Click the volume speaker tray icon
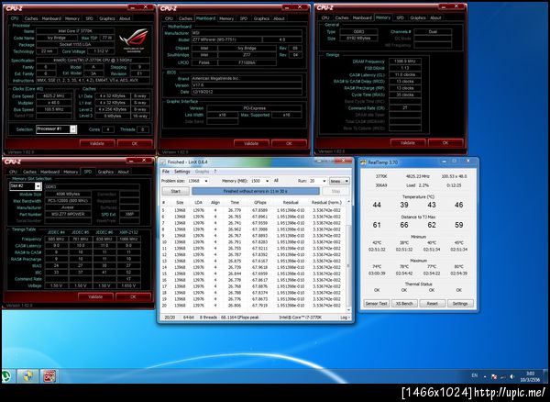 (x=511, y=376)
